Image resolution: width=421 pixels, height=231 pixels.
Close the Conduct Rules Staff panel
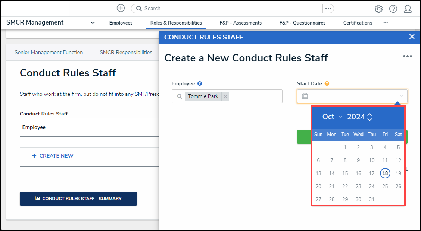[x=412, y=37]
